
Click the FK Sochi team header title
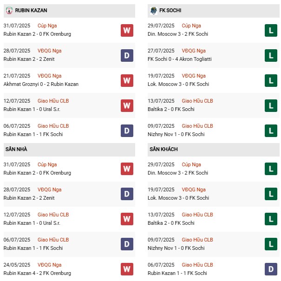coord(172,10)
